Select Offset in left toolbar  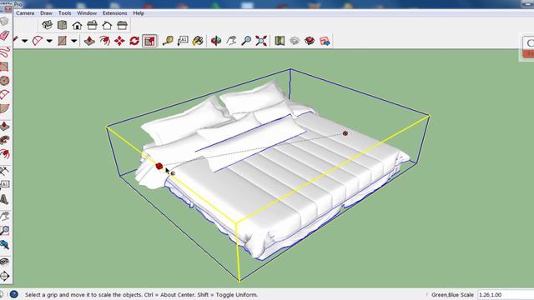click(x=5, y=153)
